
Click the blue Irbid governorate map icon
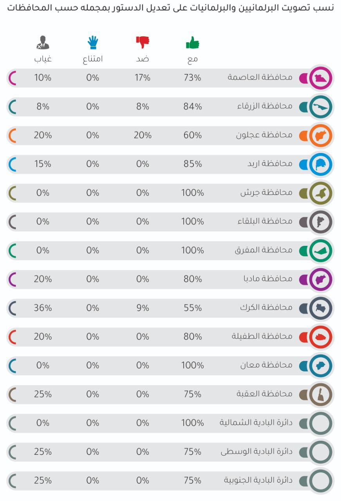click(321, 164)
